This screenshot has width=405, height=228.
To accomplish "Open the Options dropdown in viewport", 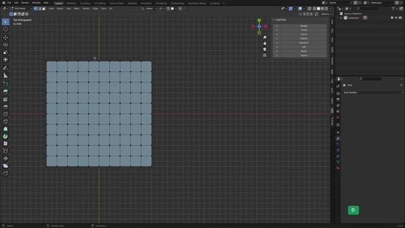I will click(327, 14).
